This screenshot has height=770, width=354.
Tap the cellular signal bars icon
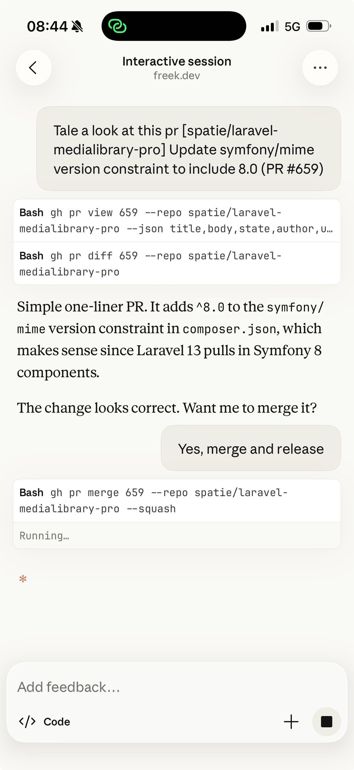(269, 26)
